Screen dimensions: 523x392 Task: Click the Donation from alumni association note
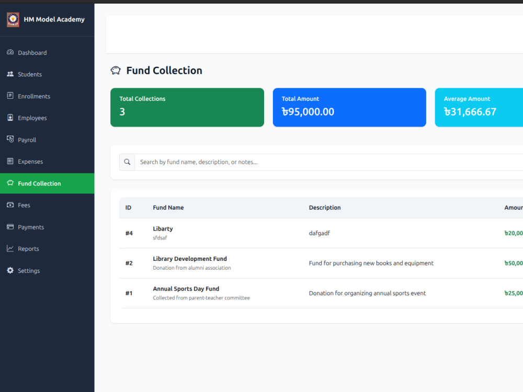tap(192, 268)
